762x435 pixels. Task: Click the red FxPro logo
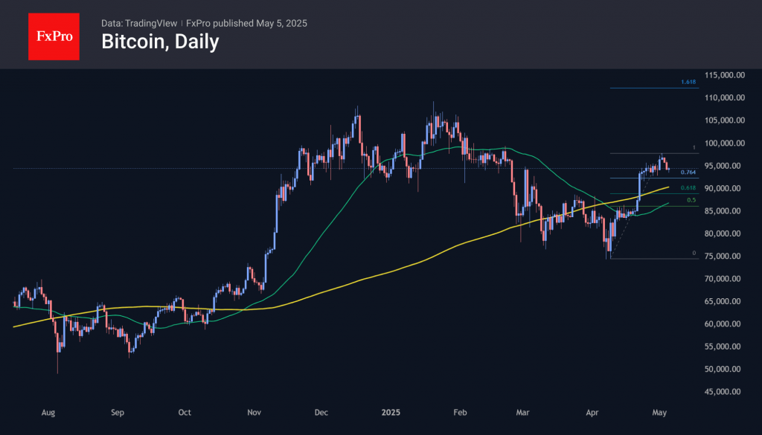(54, 35)
